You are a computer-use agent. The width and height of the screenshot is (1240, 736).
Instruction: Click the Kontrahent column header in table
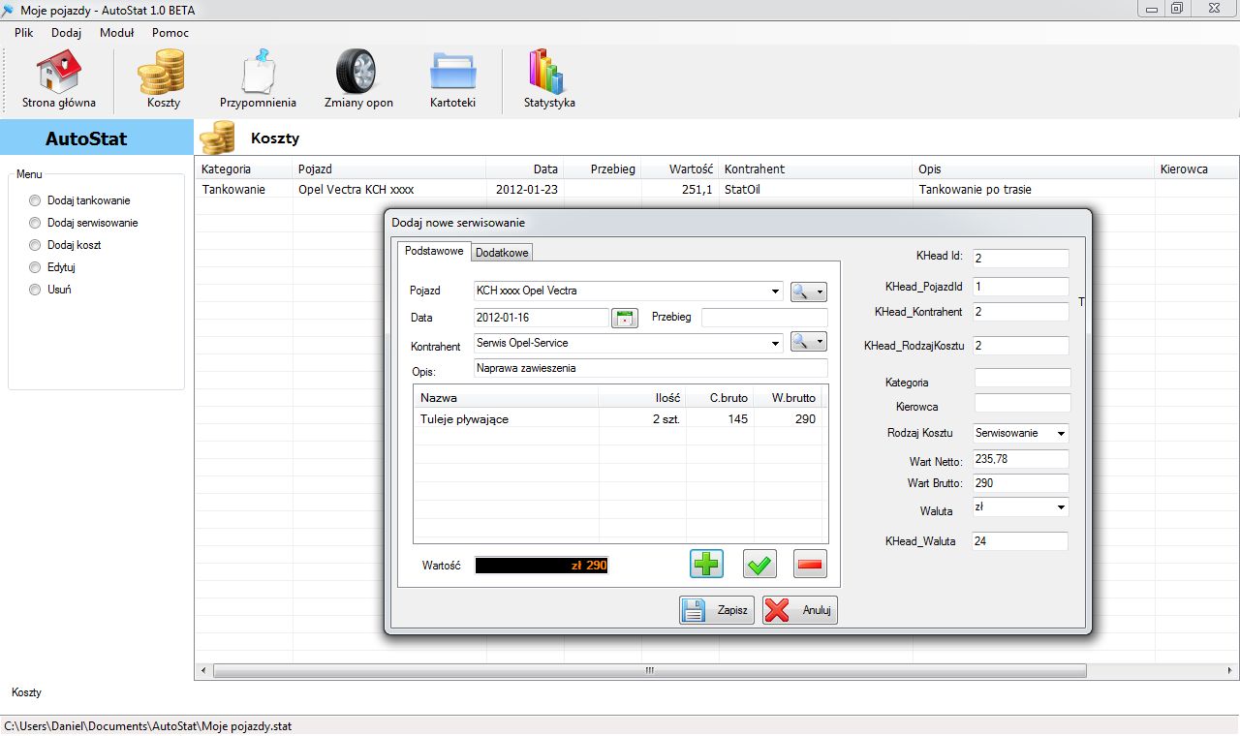[x=816, y=169]
